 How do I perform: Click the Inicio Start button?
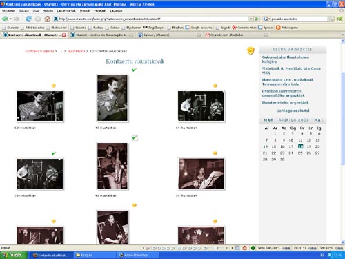tap(14, 255)
